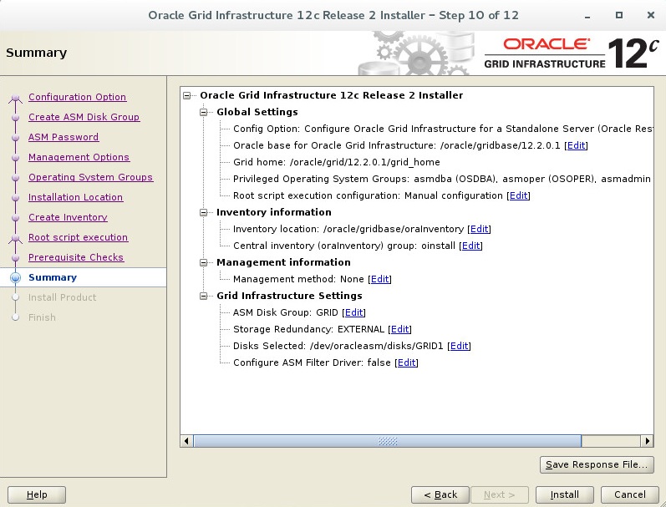Select the current Summary step
Image resolution: width=666 pixels, height=507 pixels.
[x=53, y=277]
